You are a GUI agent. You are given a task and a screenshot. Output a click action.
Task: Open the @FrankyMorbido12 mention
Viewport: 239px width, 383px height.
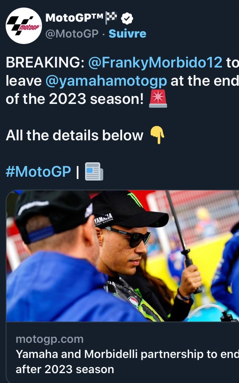pyautogui.click(x=155, y=62)
